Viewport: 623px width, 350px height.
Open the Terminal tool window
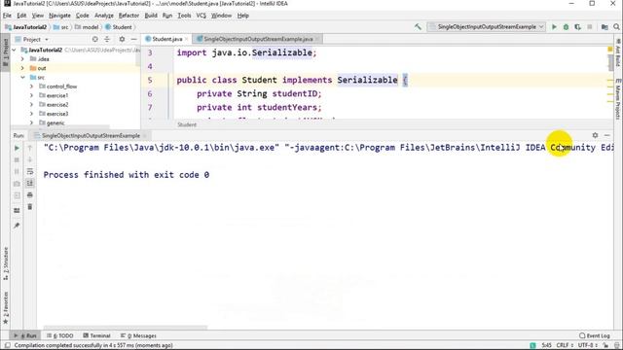click(x=96, y=335)
